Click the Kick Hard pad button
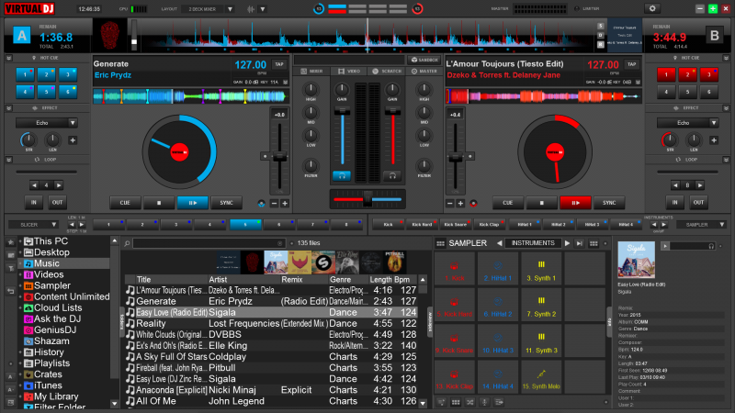This screenshot has width=735, height=413. pyautogui.click(x=422, y=225)
